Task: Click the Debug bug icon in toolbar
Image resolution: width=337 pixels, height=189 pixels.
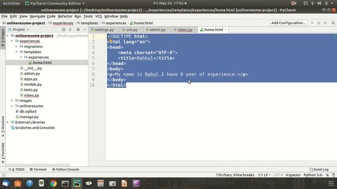Action: tap(319, 23)
